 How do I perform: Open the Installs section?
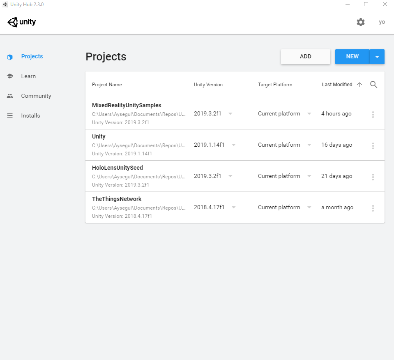30,115
